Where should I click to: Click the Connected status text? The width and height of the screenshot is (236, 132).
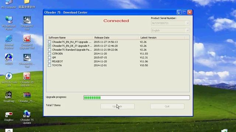(x=116, y=21)
